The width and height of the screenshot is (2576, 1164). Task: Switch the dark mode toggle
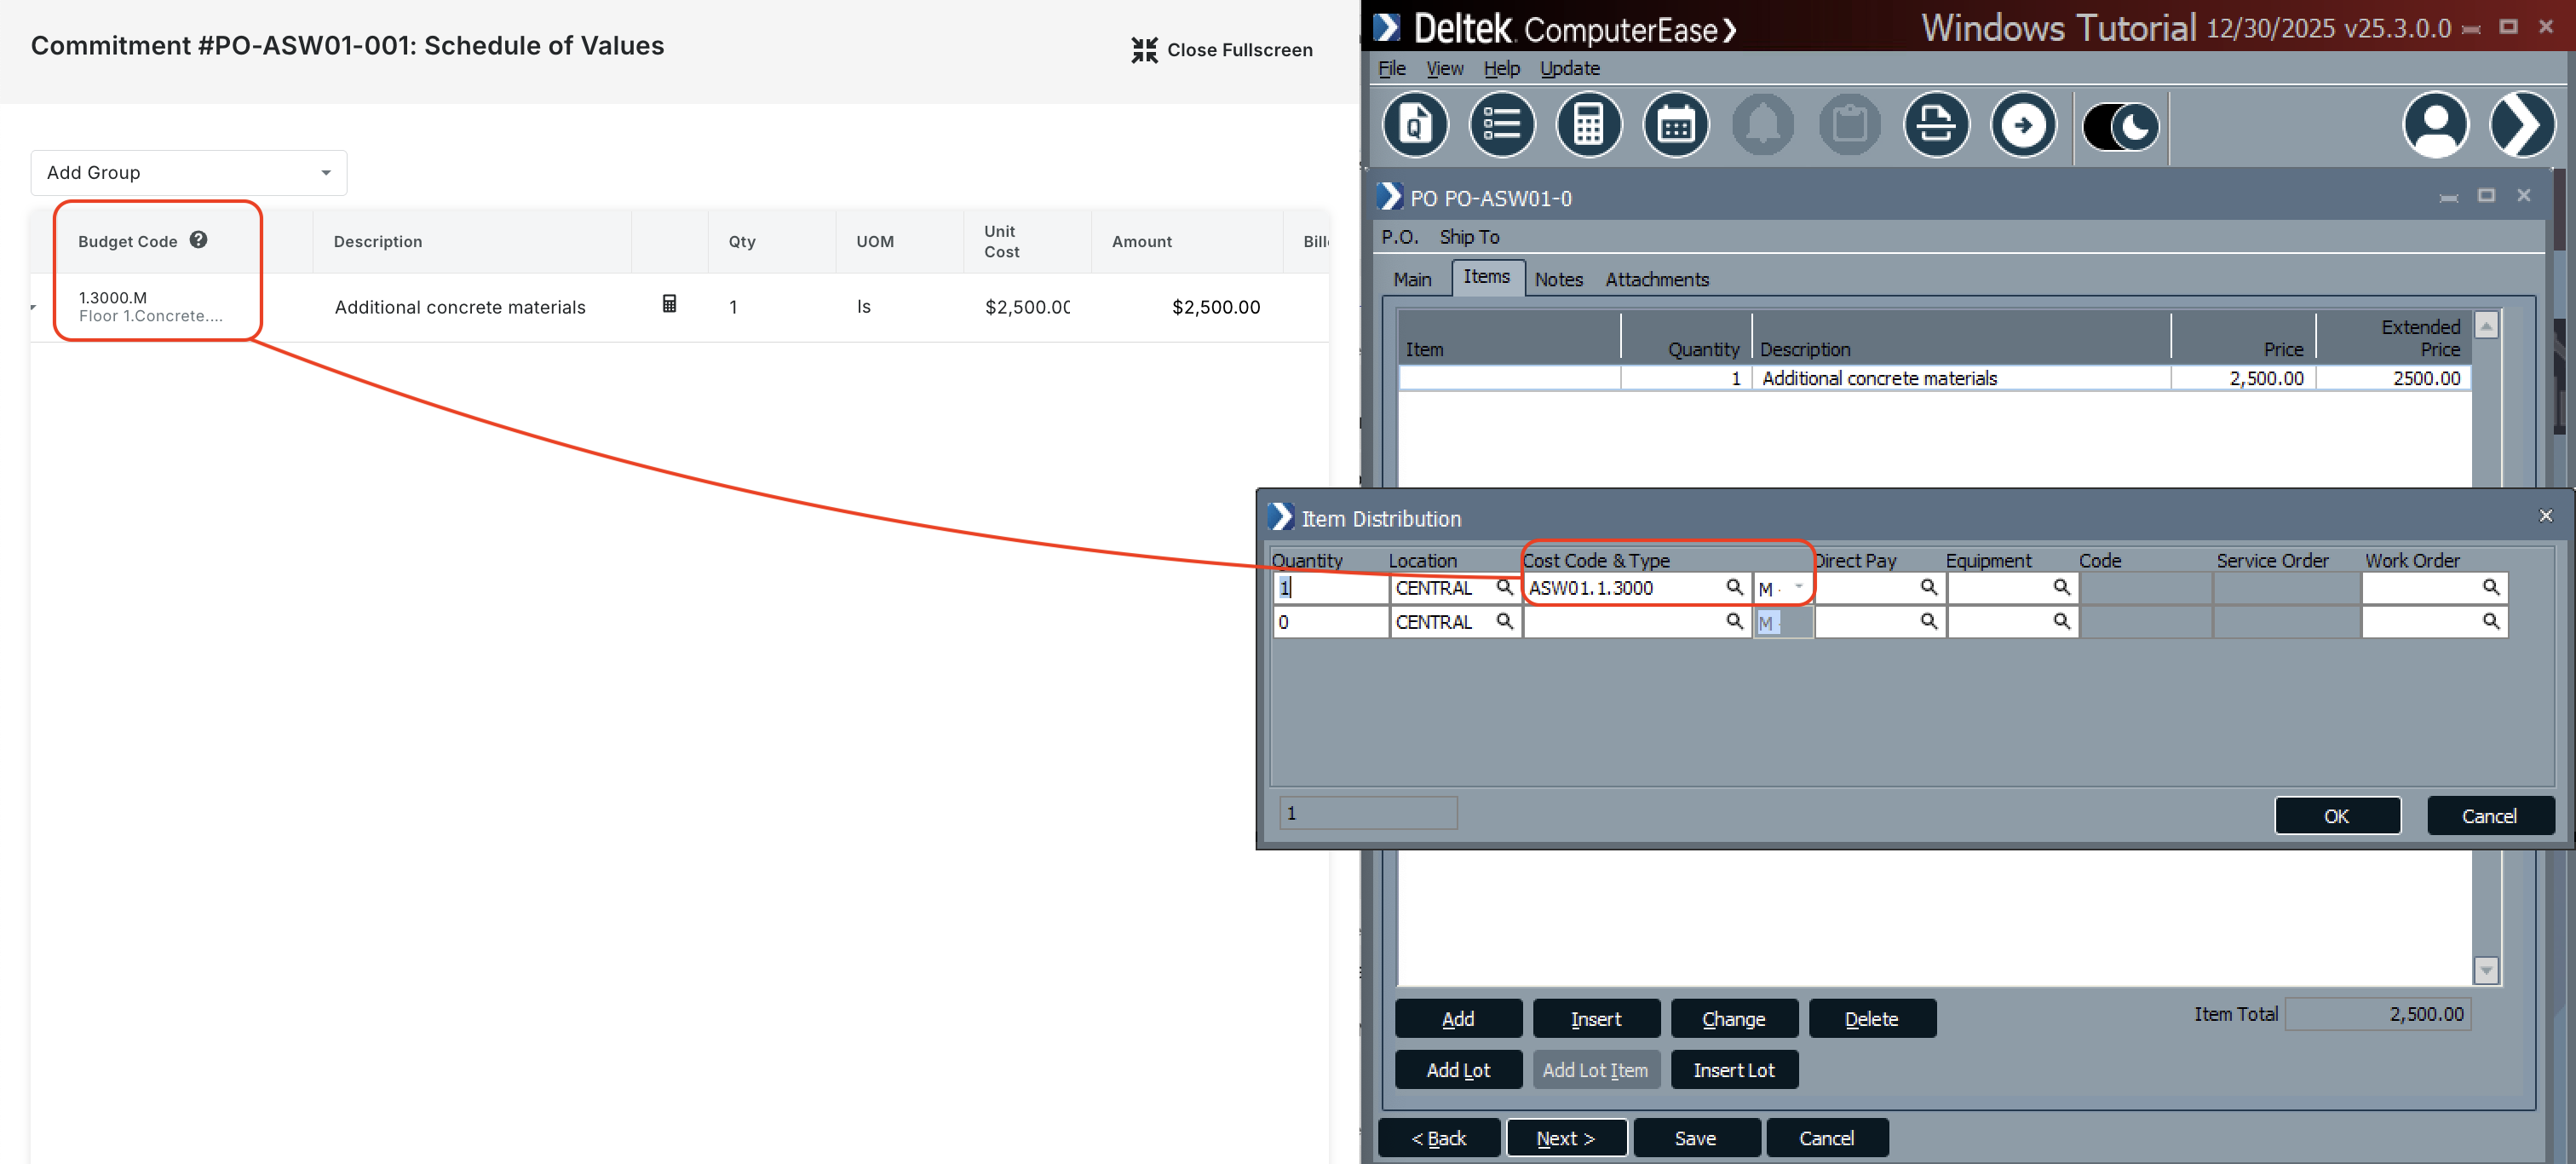point(2120,124)
